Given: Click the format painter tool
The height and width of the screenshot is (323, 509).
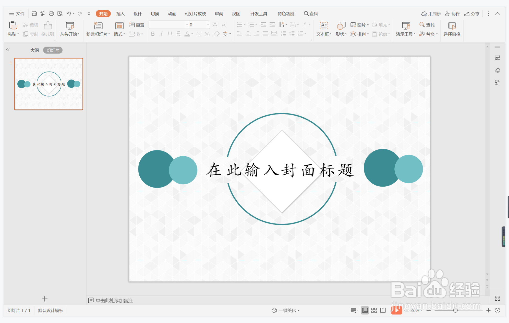Looking at the screenshot, I should pos(47,29).
